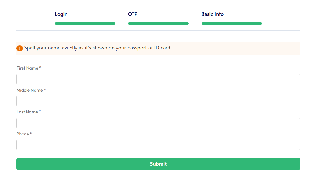Select the Login step label
The width and height of the screenshot is (318, 183).
[61, 14]
